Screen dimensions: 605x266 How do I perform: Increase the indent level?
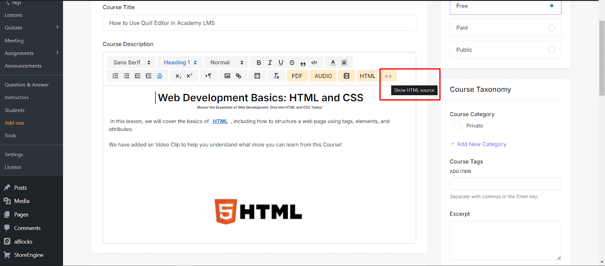(x=149, y=76)
